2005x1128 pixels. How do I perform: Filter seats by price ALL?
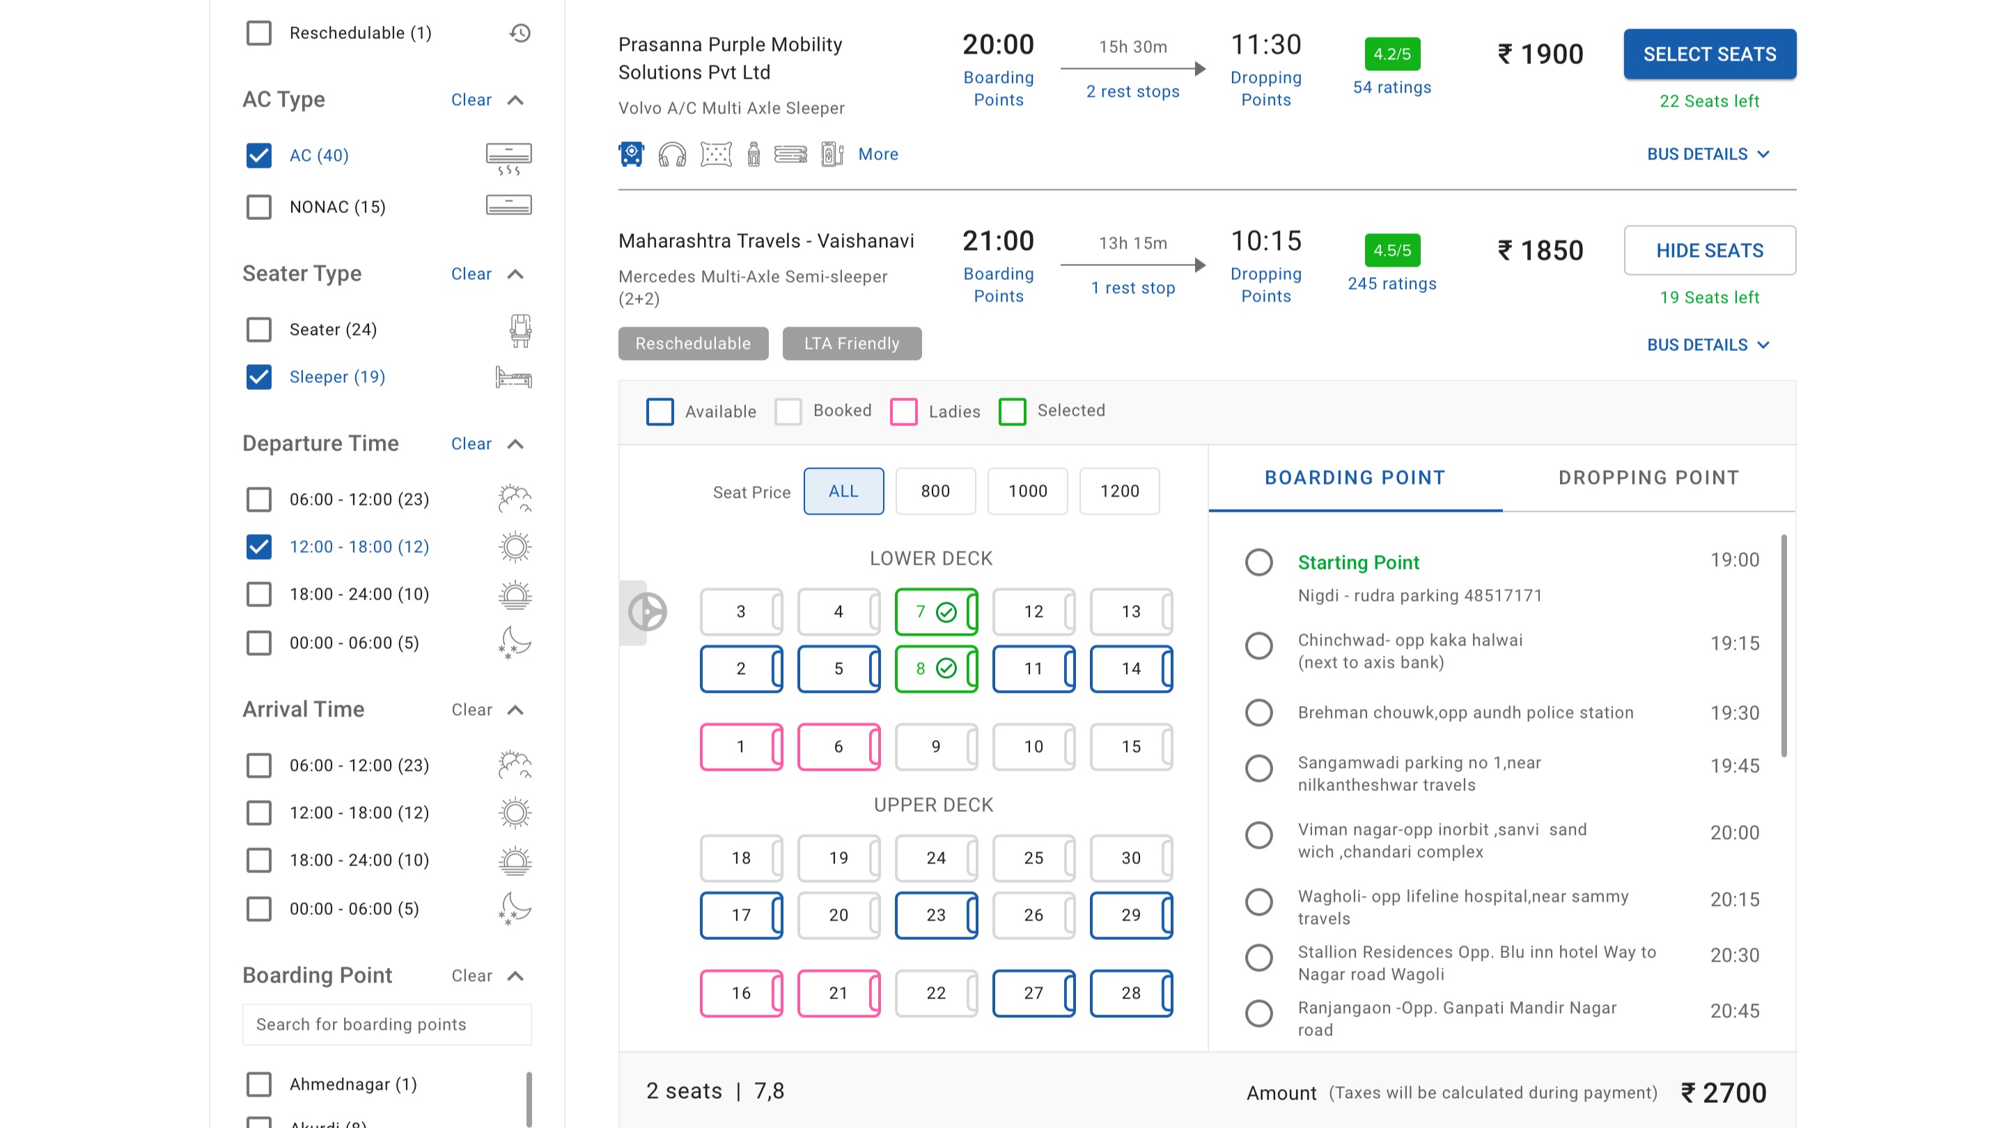(x=843, y=491)
